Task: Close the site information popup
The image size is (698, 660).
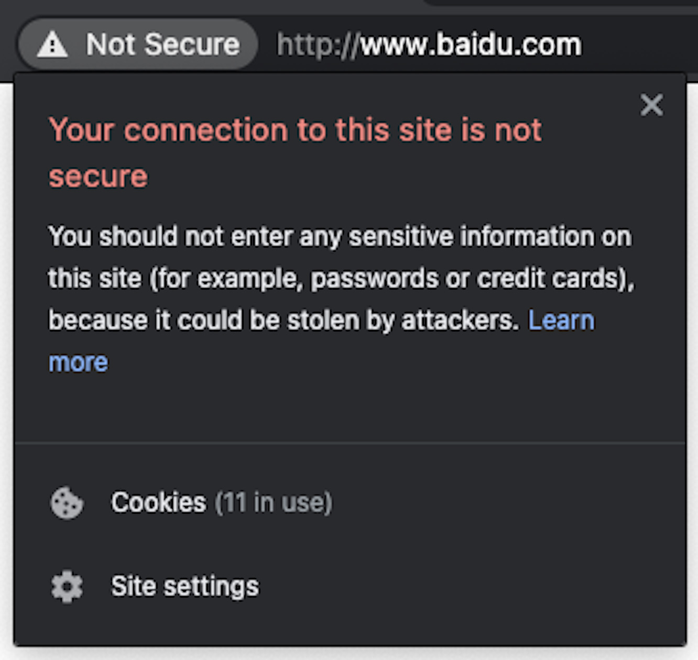Action: coord(651,105)
